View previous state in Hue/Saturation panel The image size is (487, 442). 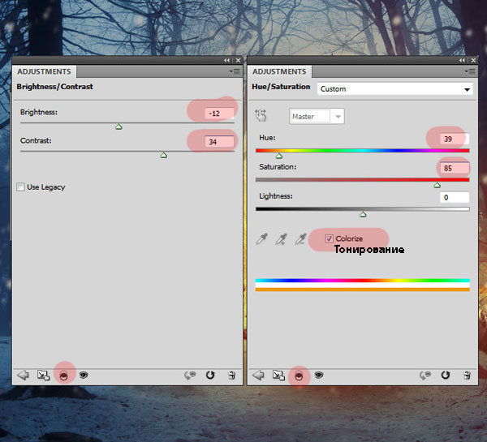tap(425, 375)
